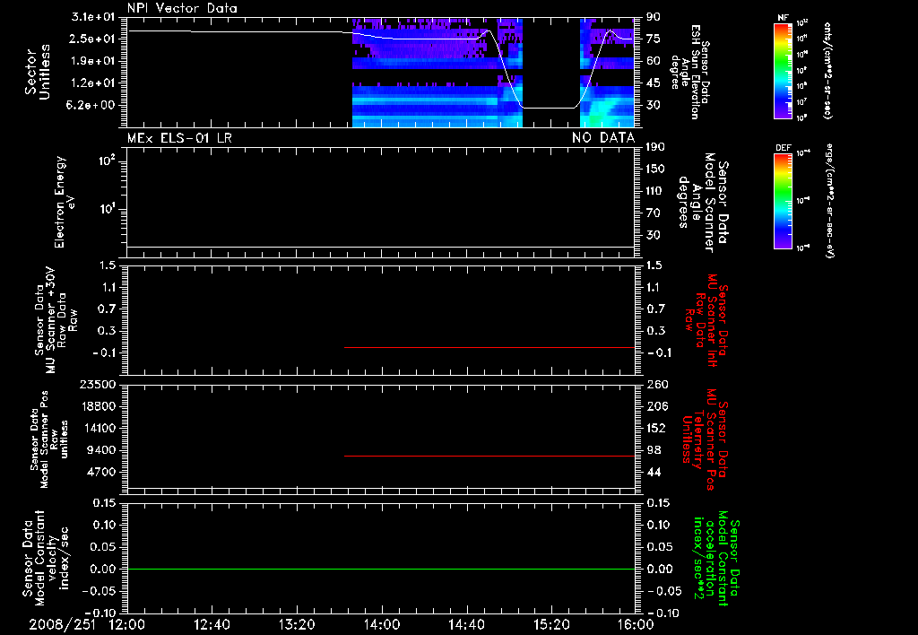
Task: Click the 15:20 time axis label
Action: coord(551,624)
